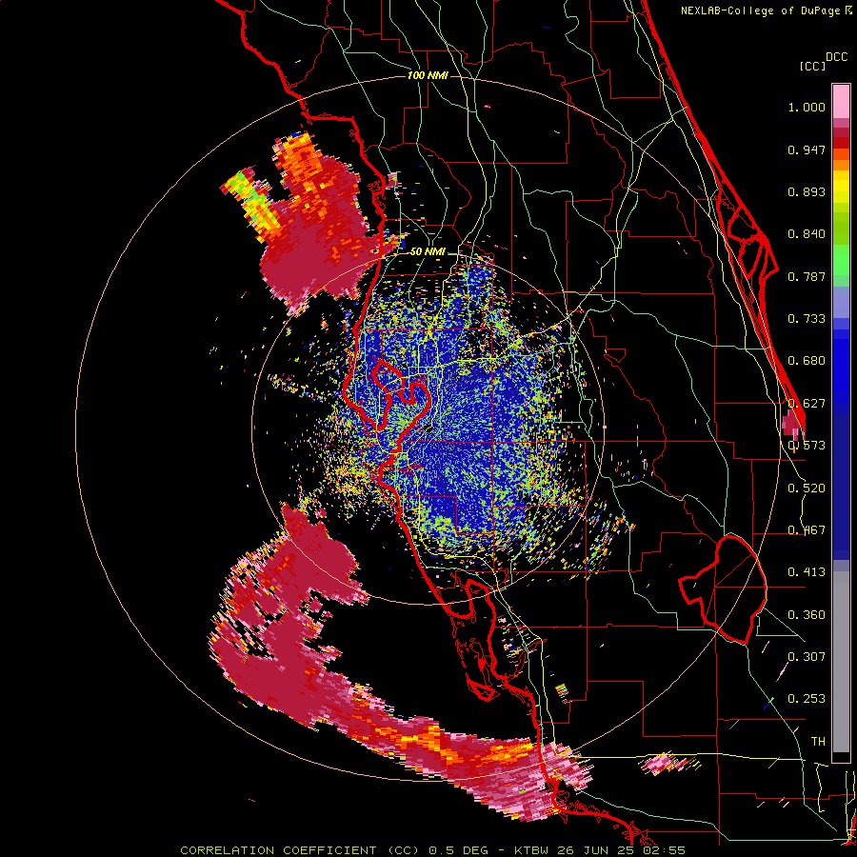The image size is (857, 857).
Task: Click the TH threshold label
Action: (x=818, y=741)
